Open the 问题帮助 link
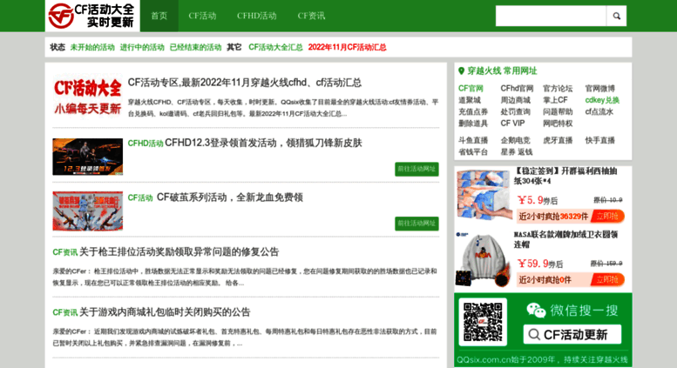The width and height of the screenshot is (677, 368). (558, 111)
